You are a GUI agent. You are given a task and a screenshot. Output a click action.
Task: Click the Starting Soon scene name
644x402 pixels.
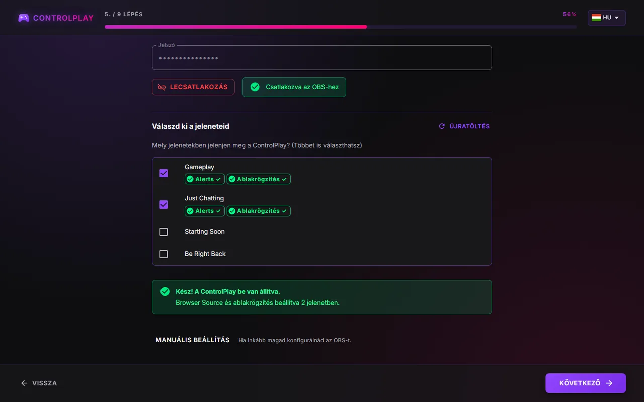205,232
